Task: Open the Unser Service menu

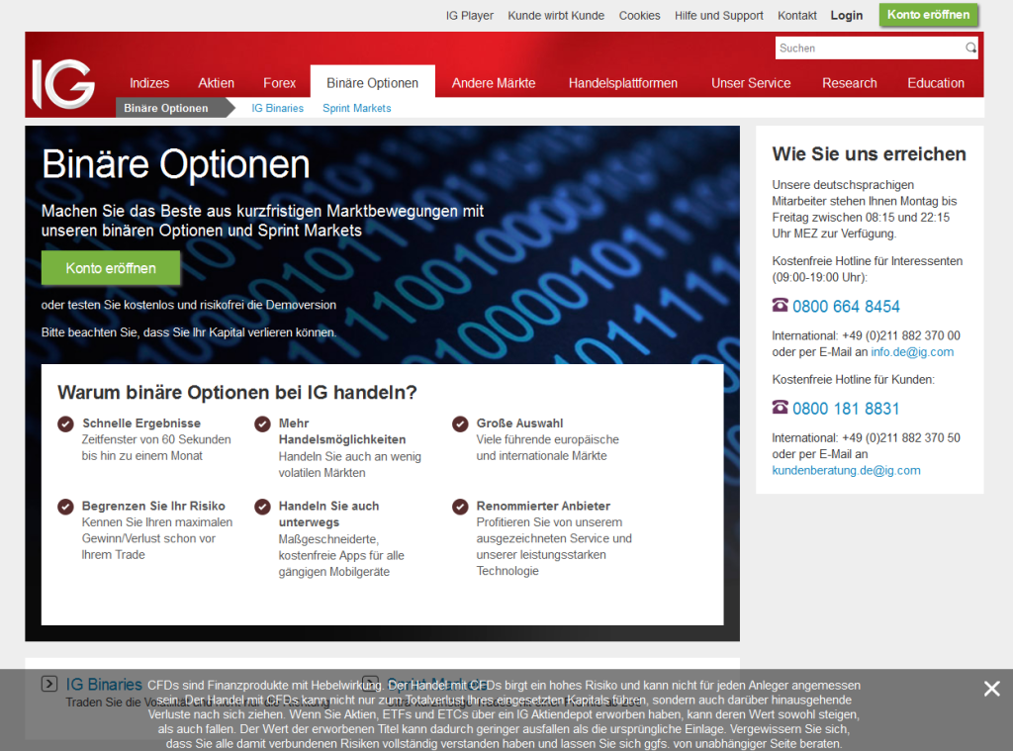Action: click(751, 83)
